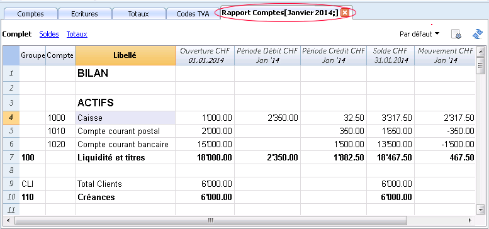Select the 32.50 credit cell
This screenshot has width=489, height=229.
(334, 118)
